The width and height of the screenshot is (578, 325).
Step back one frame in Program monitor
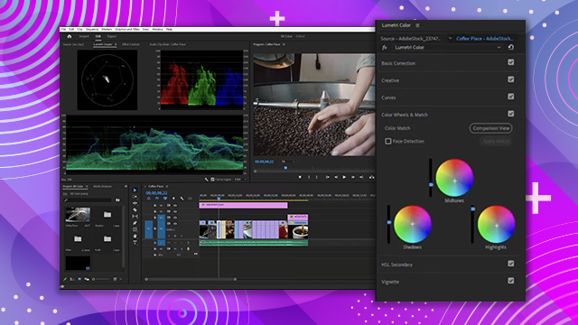tap(336, 177)
